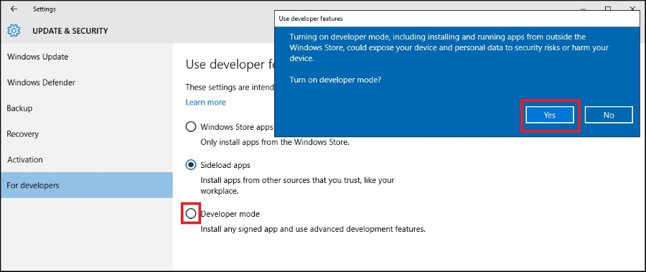Screen dimensions: 646x272
Task: Select For developers in sidebar
Action: 87,185
